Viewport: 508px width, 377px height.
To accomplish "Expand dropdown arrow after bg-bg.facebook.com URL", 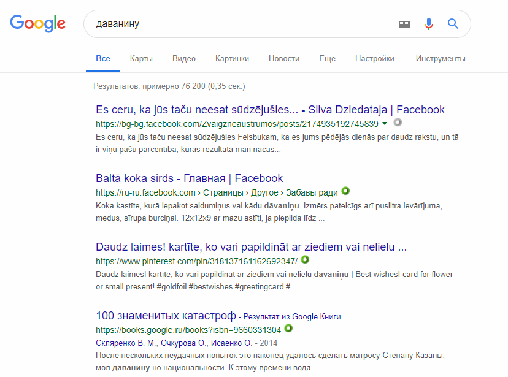I will [x=385, y=124].
